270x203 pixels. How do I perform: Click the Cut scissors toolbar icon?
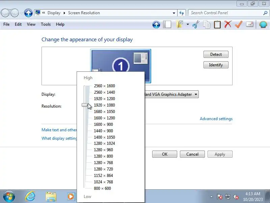click(x=196, y=24)
